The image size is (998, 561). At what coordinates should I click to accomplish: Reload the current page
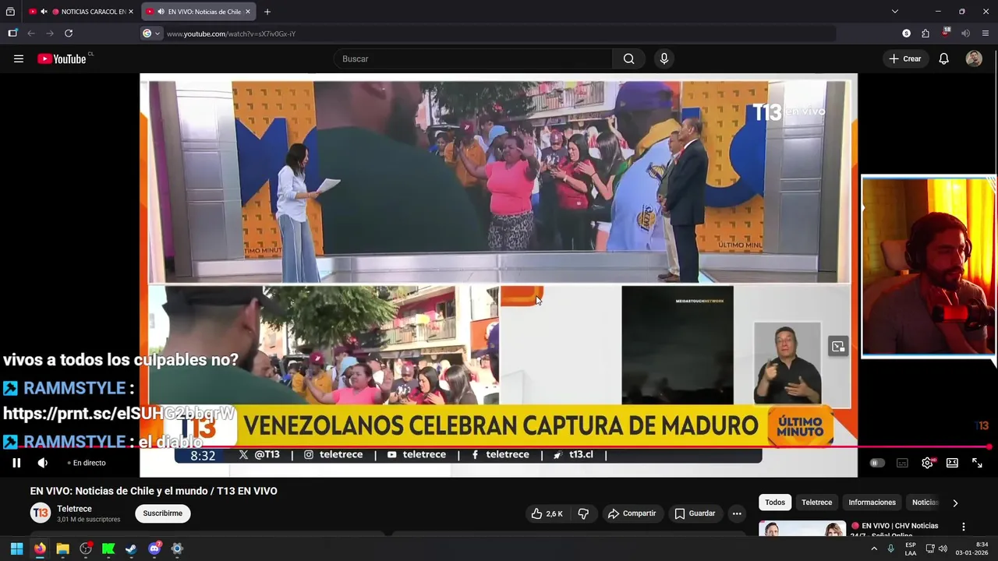(x=69, y=34)
